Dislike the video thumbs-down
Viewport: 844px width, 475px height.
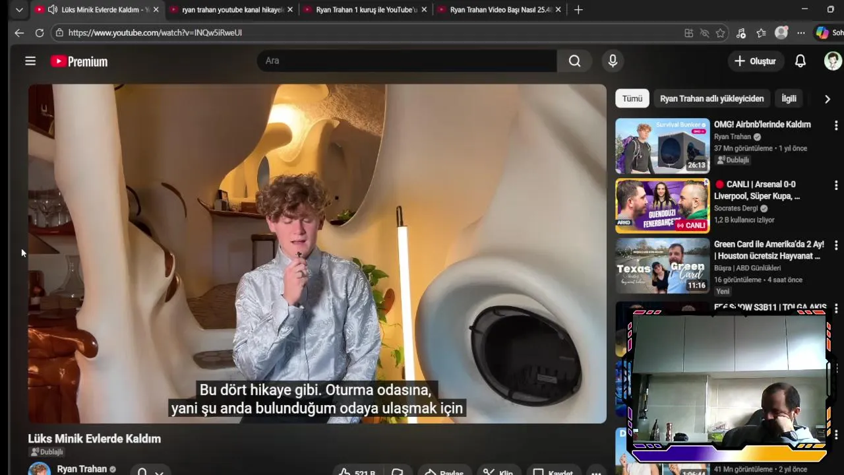click(397, 472)
